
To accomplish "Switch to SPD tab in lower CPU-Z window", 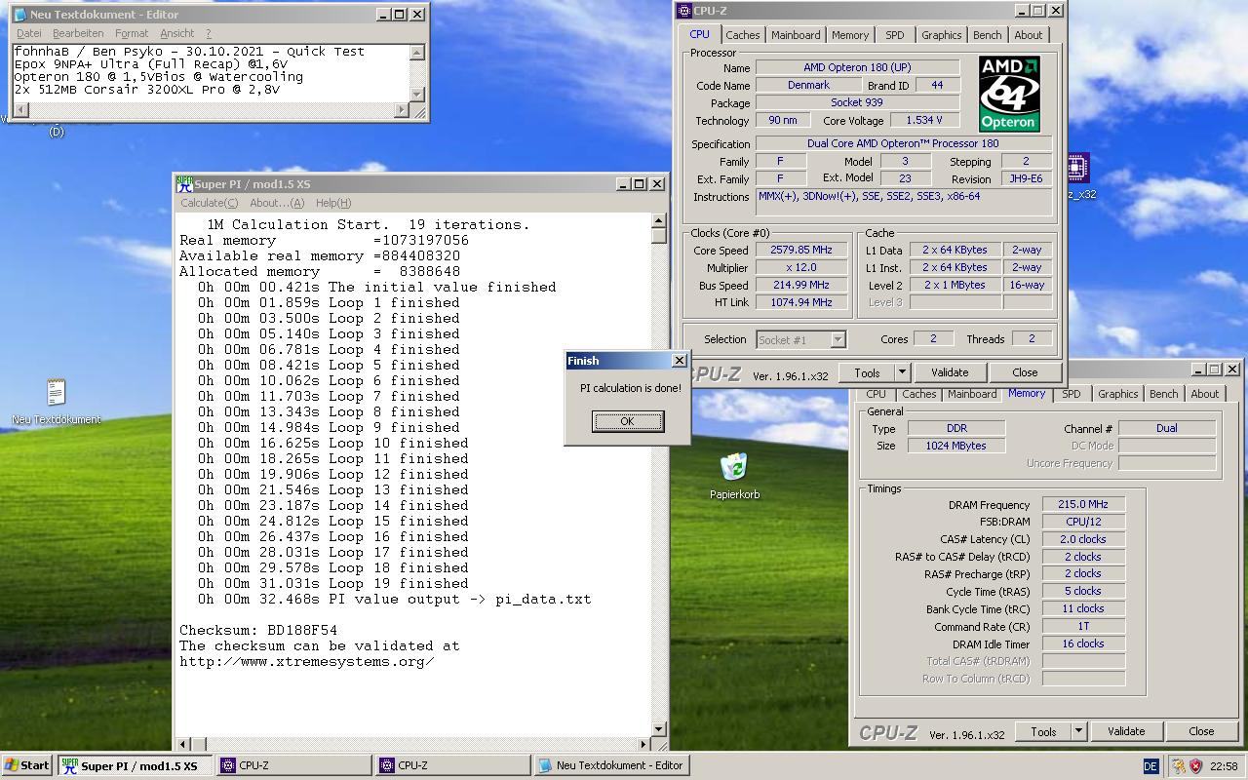I will [1071, 394].
